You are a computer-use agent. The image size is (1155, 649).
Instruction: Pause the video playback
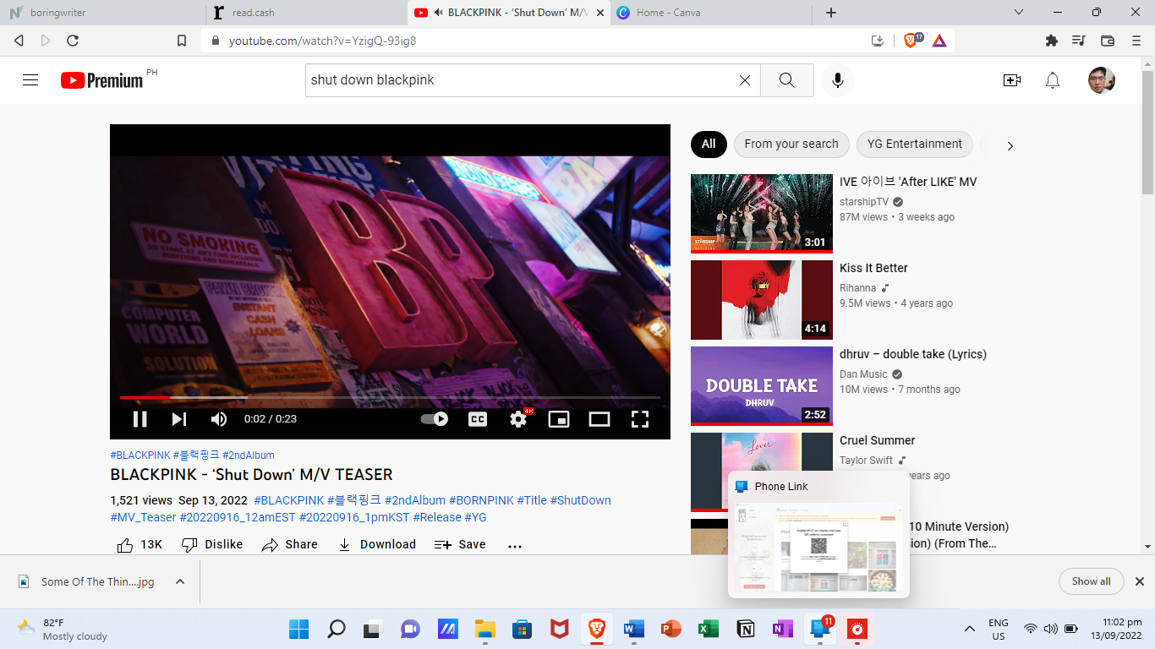point(140,419)
